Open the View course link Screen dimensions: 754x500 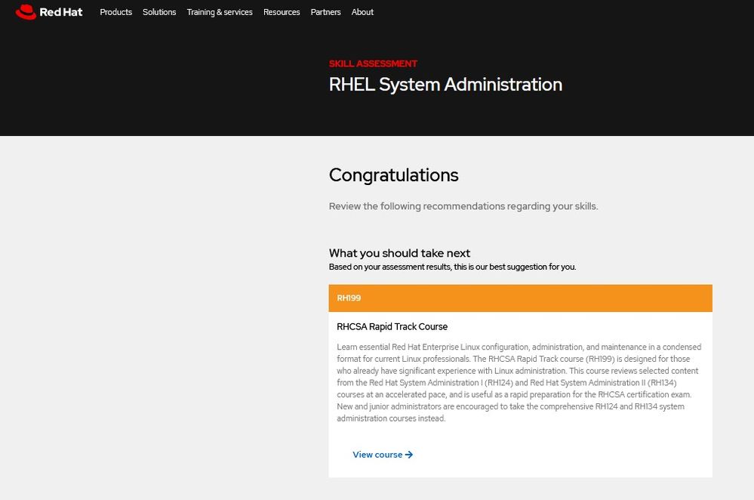(377, 455)
